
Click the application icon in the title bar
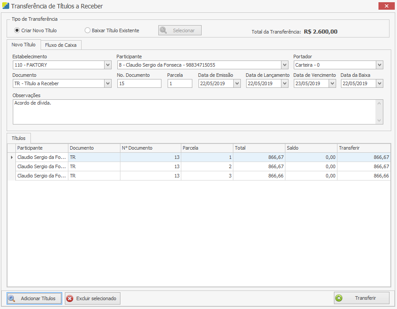point(5,6)
